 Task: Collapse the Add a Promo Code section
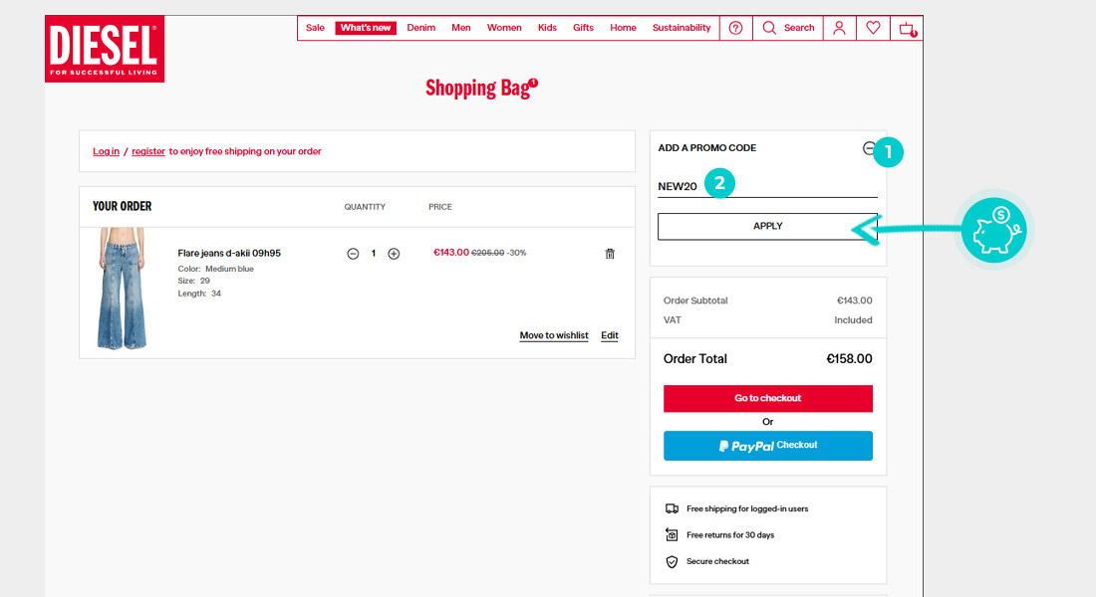pos(869,148)
